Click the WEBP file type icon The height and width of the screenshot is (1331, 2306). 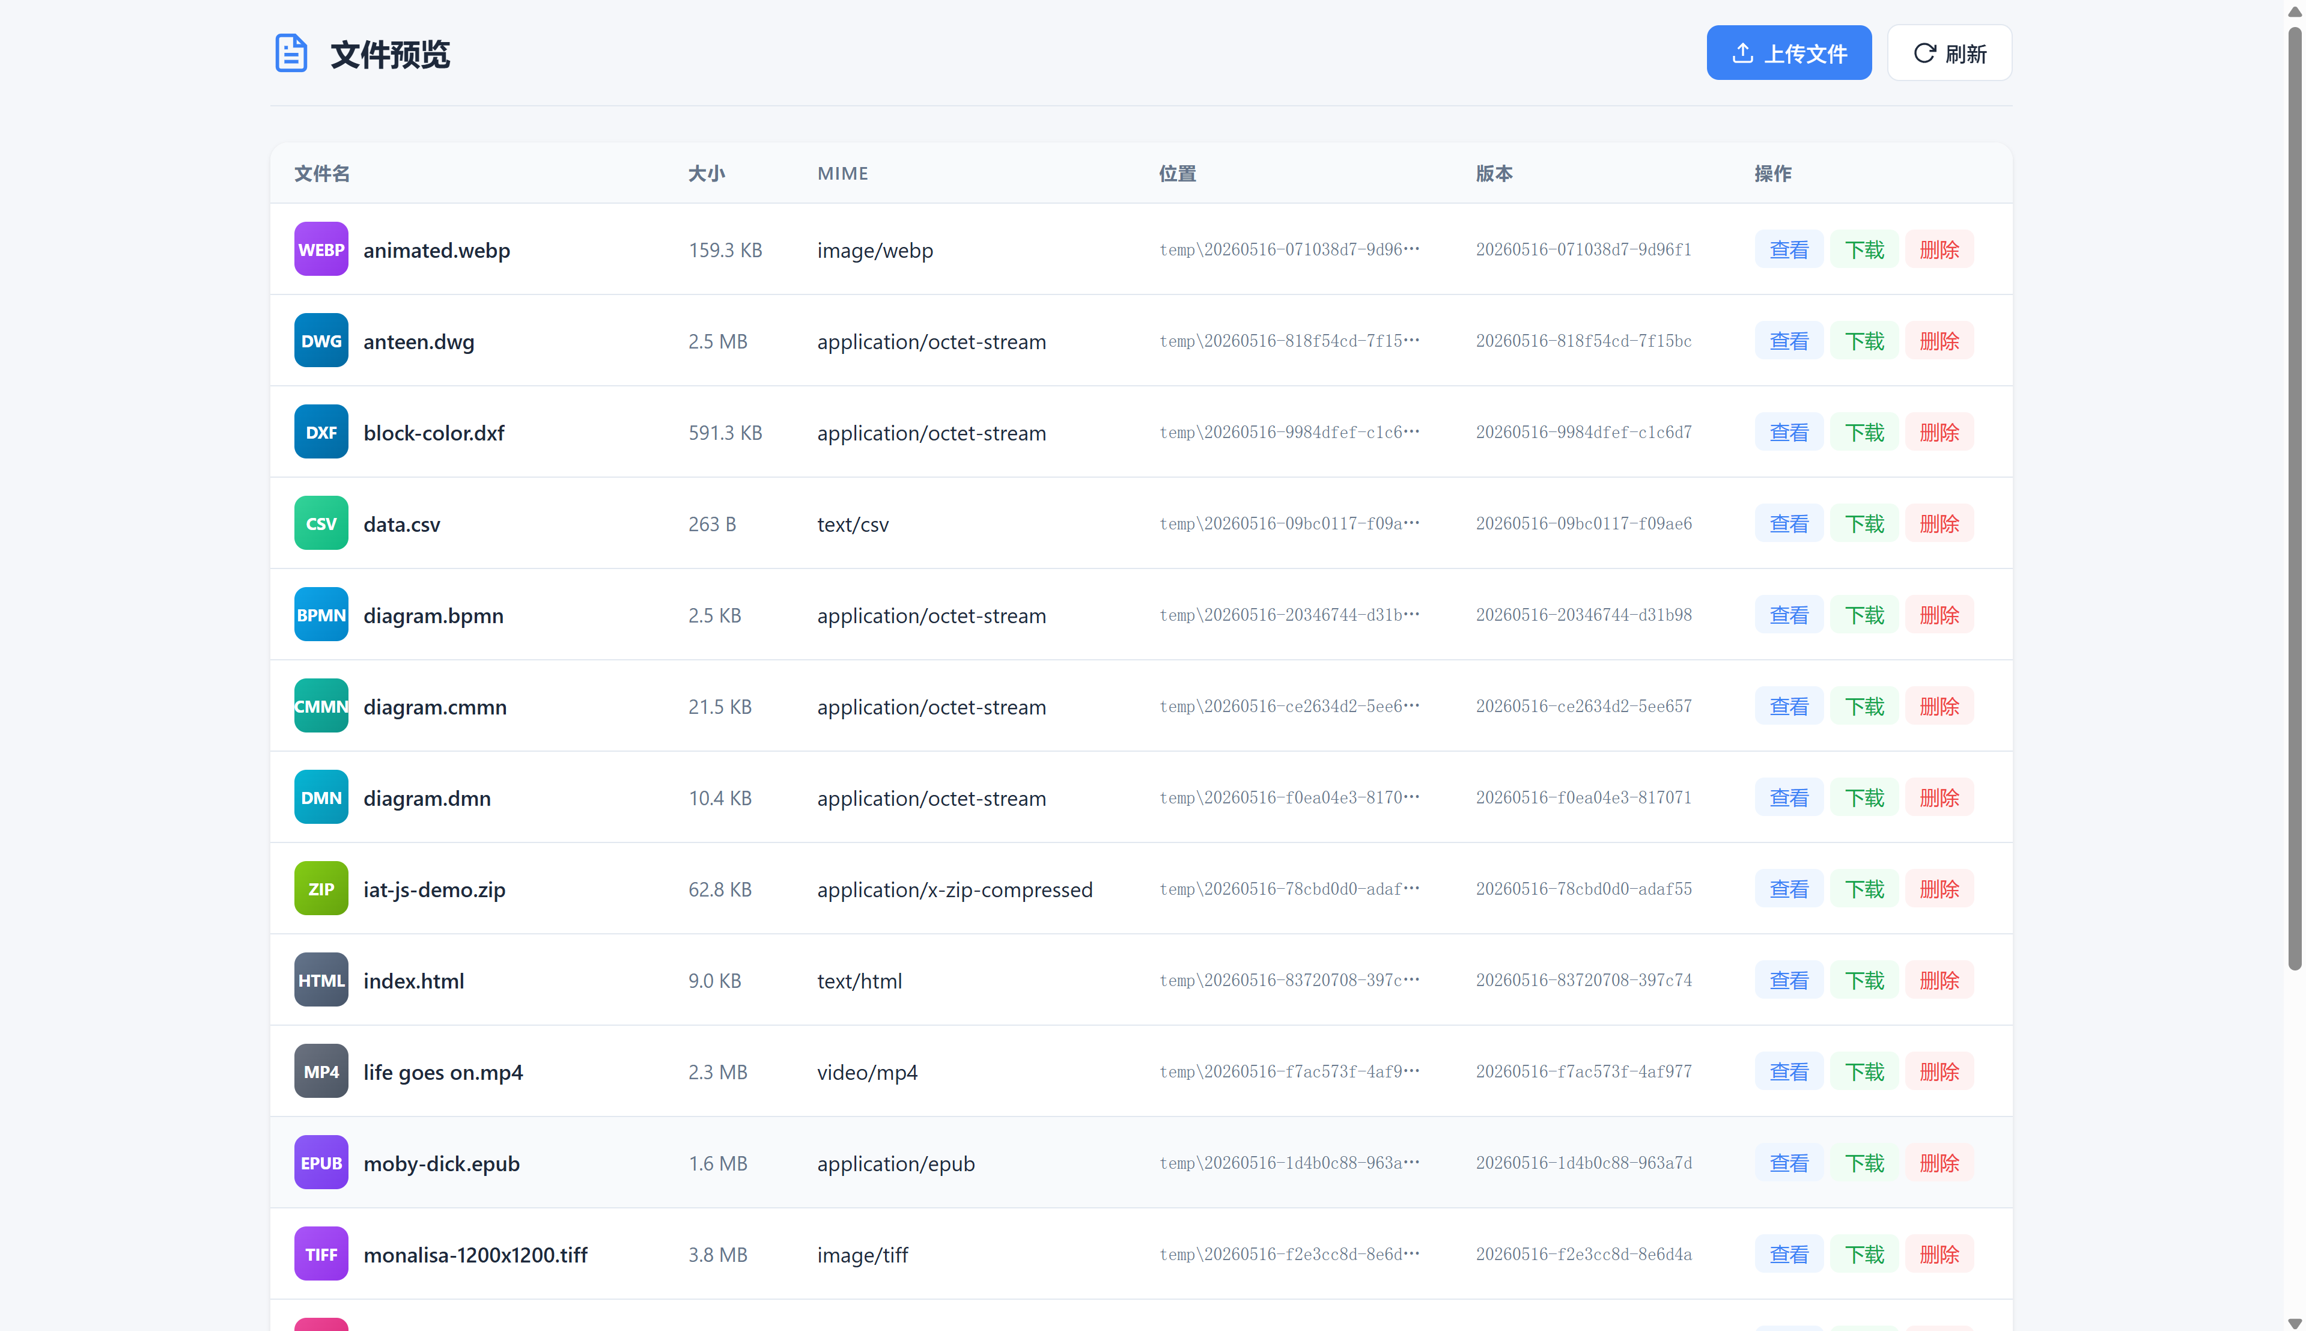[x=321, y=249]
